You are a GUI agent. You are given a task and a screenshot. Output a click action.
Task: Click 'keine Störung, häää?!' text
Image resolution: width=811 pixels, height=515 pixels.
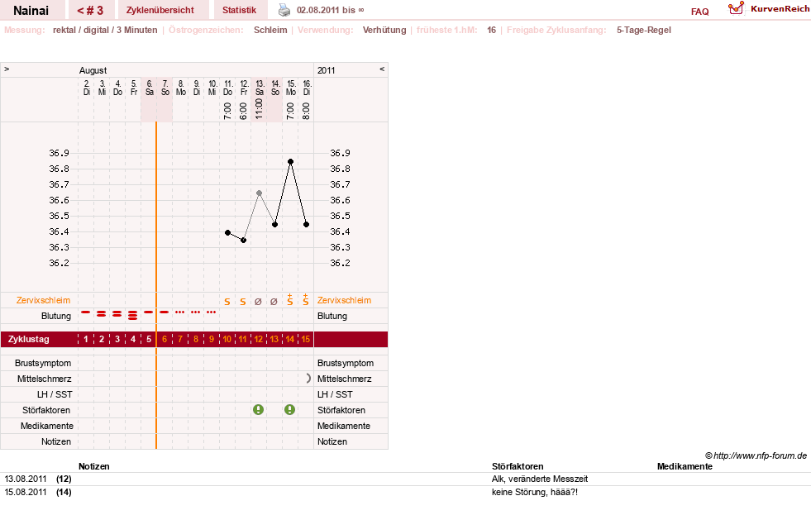[x=534, y=492]
